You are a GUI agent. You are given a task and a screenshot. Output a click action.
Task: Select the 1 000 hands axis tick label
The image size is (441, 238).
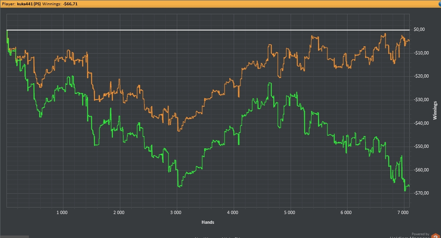point(62,212)
